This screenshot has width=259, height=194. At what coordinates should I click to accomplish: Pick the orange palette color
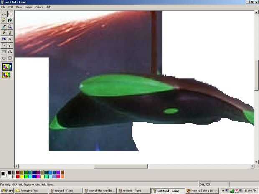[62, 176]
